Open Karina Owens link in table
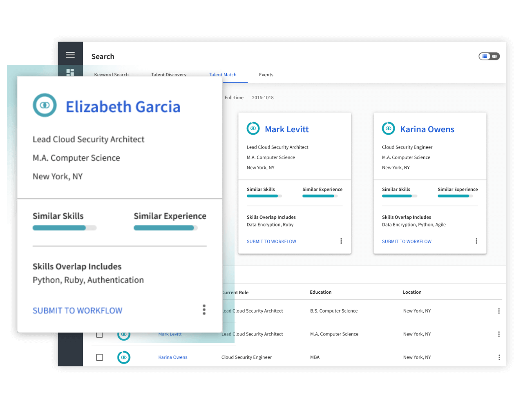 coord(173,357)
